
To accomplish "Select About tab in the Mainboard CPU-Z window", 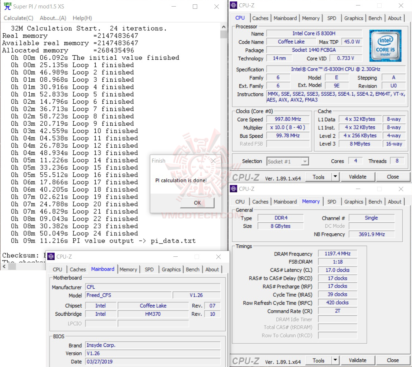I will pyautogui.click(x=212, y=269).
